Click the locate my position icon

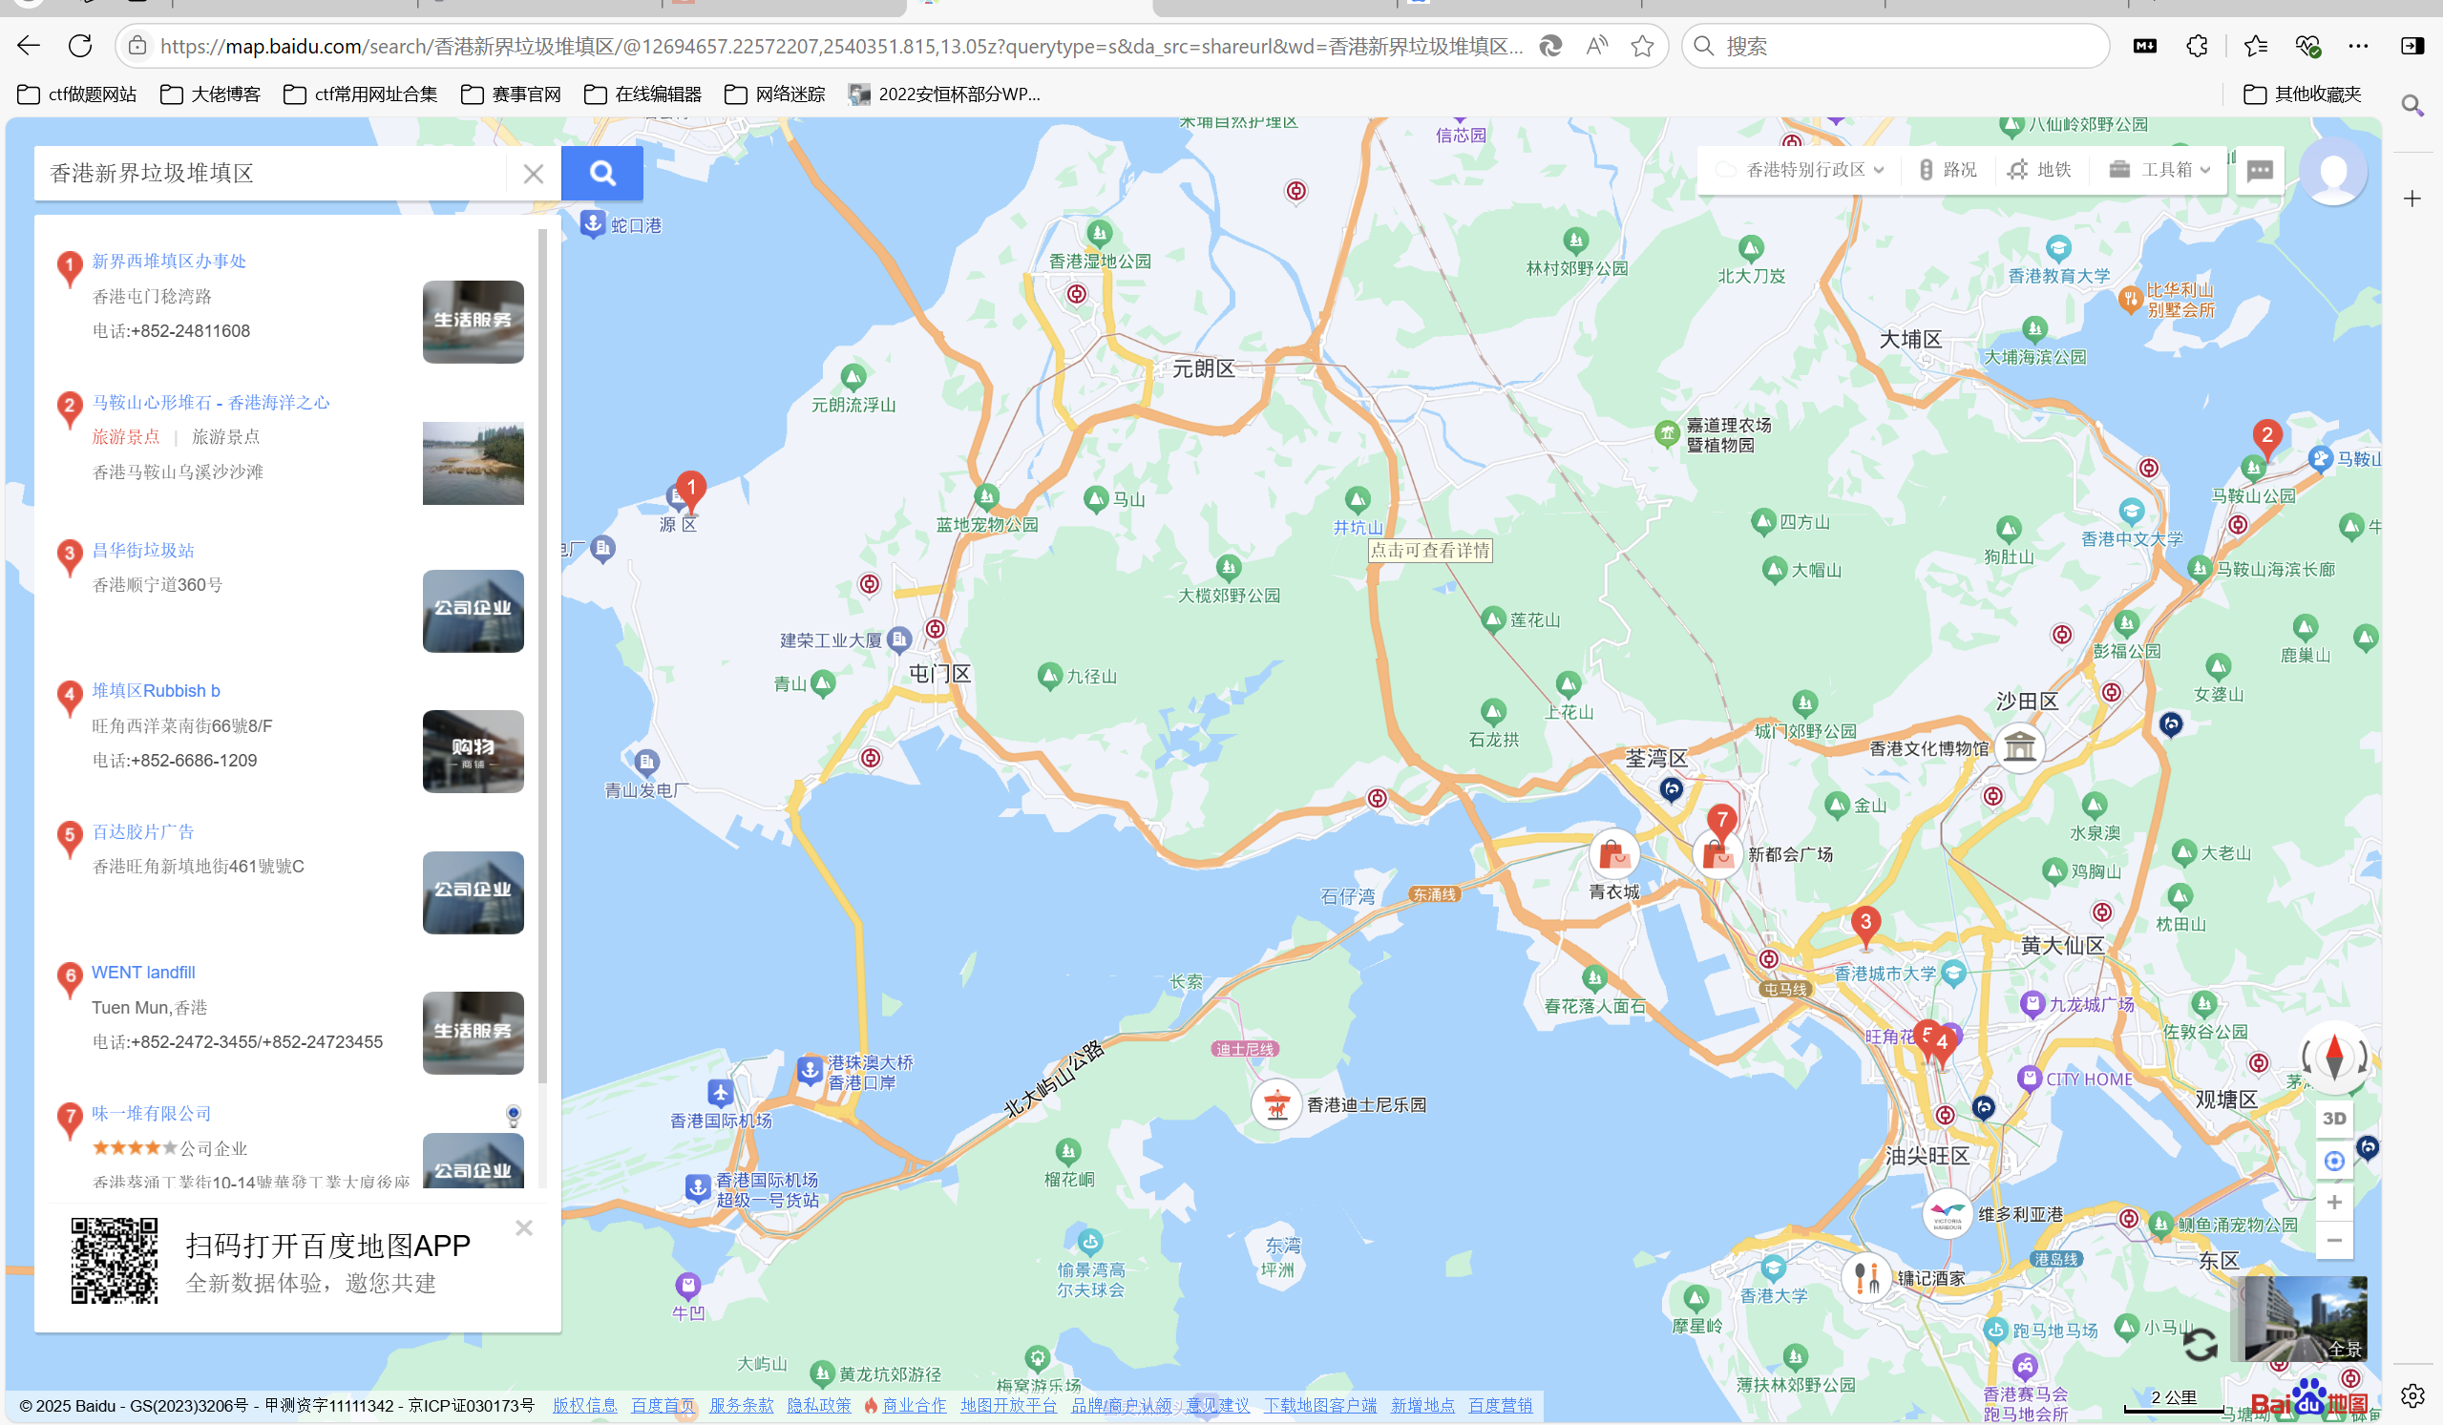point(2334,1161)
